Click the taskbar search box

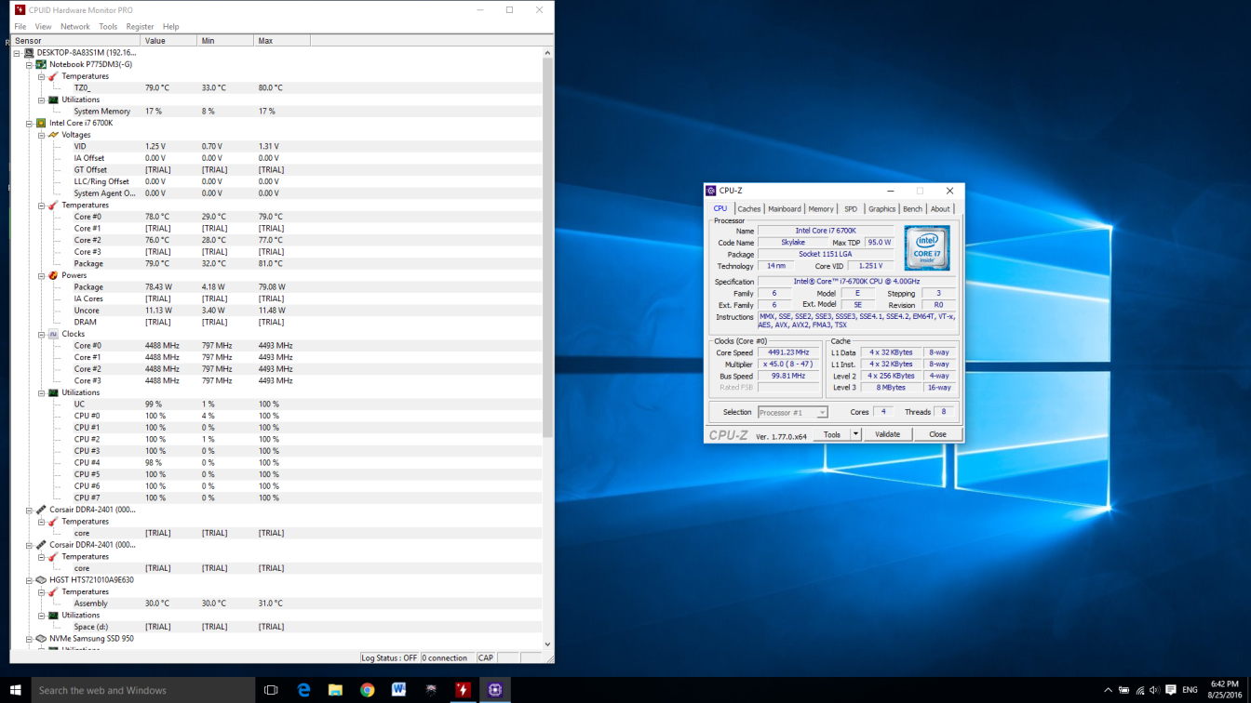[143, 690]
